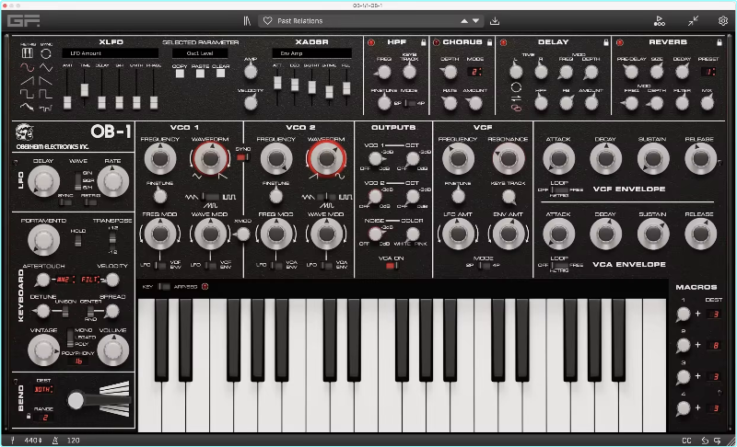This screenshot has width=737, height=447.
Task: Change the Chorus mode display value
Action: point(474,72)
